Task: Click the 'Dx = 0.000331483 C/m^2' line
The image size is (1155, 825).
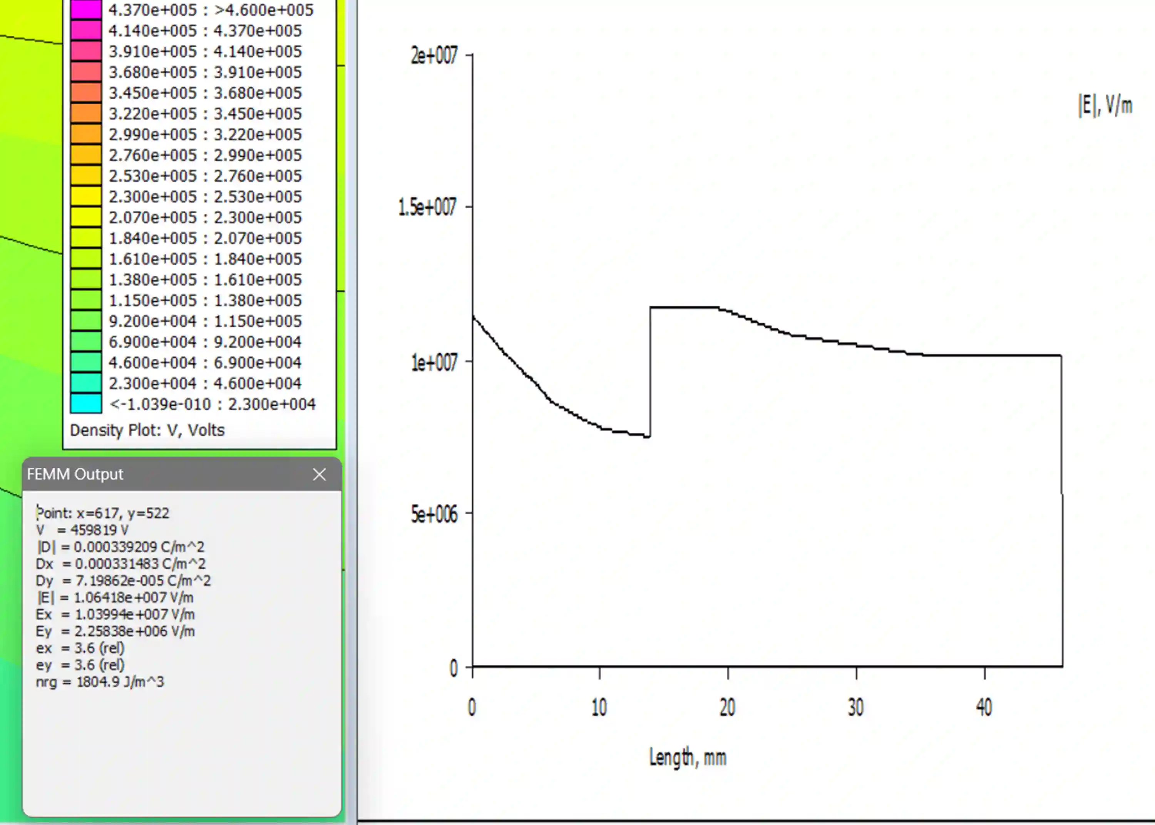Action: coord(121,563)
